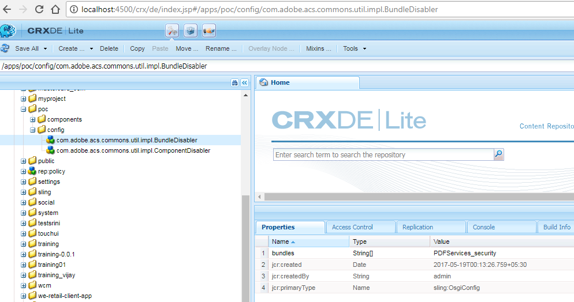Expand the components folder node
This screenshot has height=302, width=574.
point(32,119)
